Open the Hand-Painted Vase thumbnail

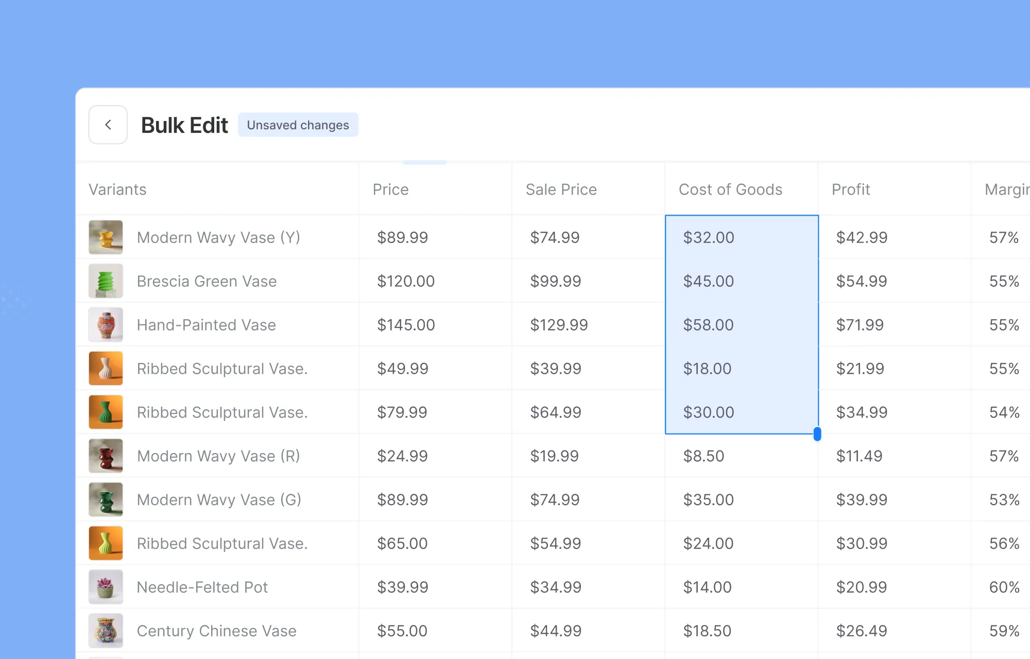pos(106,325)
